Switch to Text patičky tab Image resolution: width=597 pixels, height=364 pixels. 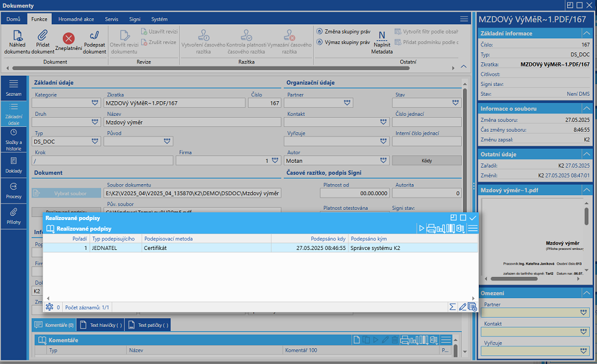click(x=148, y=325)
